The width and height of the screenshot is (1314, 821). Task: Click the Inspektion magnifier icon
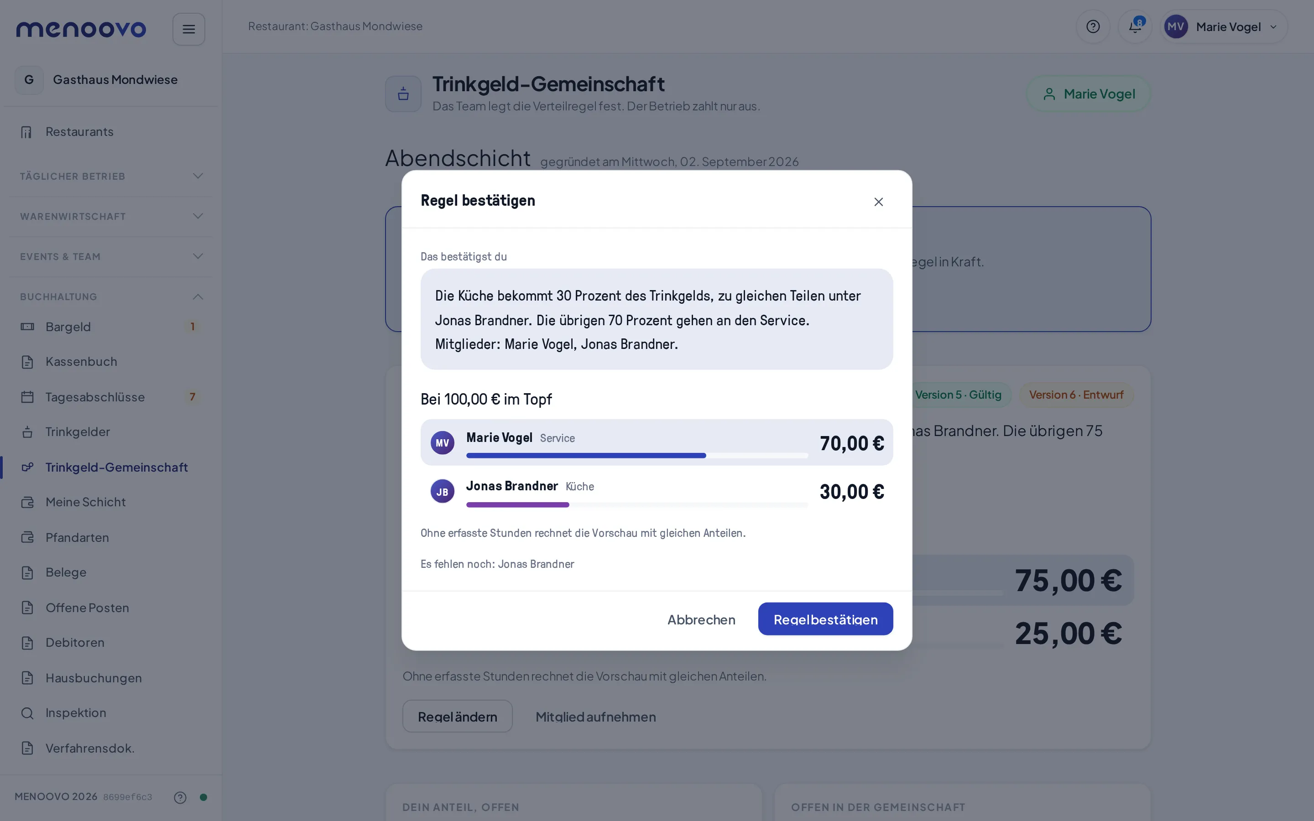[27, 713]
